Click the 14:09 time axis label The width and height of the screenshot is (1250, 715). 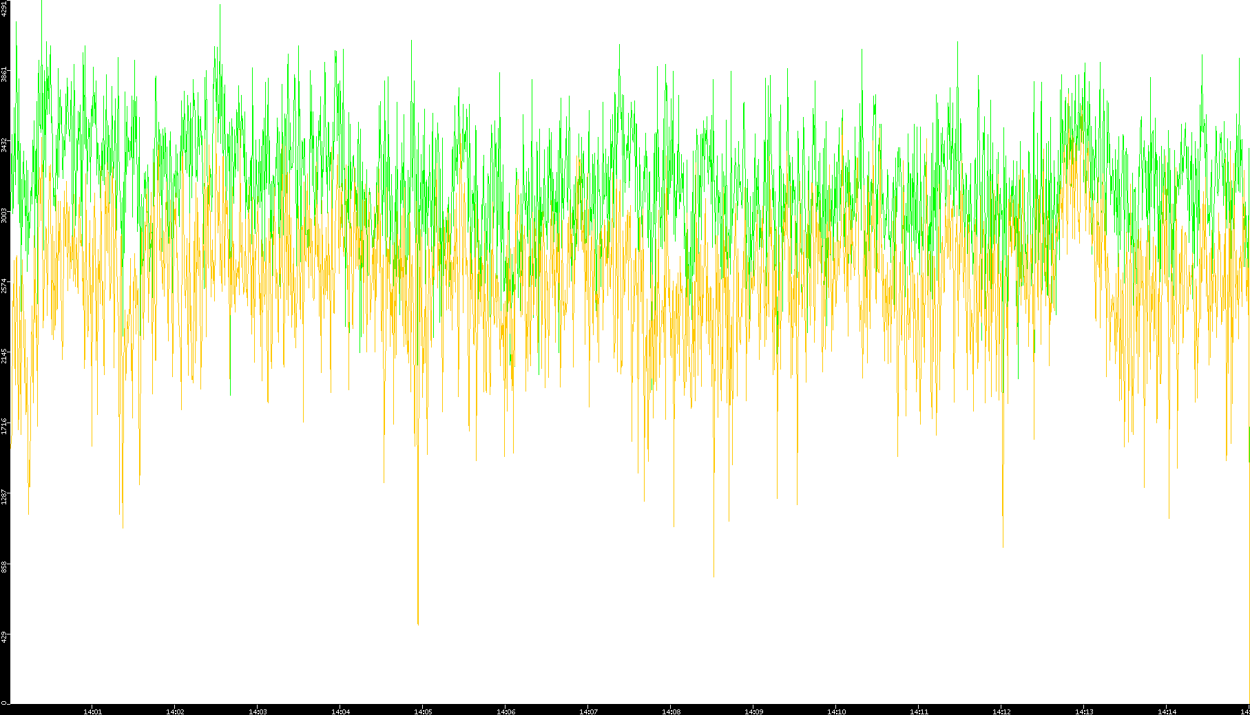click(753, 711)
